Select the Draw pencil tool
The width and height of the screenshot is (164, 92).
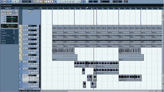pos(75,2)
